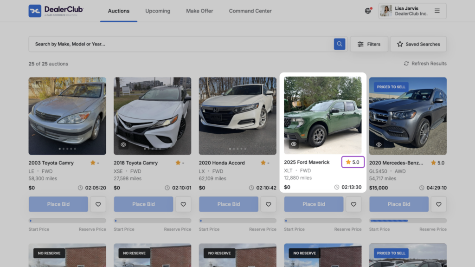This screenshot has height=267, width=475.
Task: Click the star rating of 2003 Toyota Camry
Action: pos(95,163)
